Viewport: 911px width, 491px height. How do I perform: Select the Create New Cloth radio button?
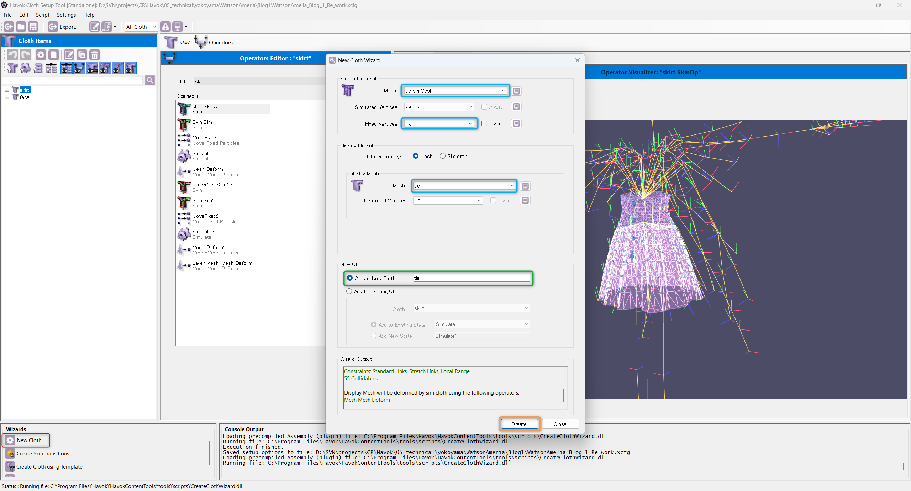[x=350, y=278]
